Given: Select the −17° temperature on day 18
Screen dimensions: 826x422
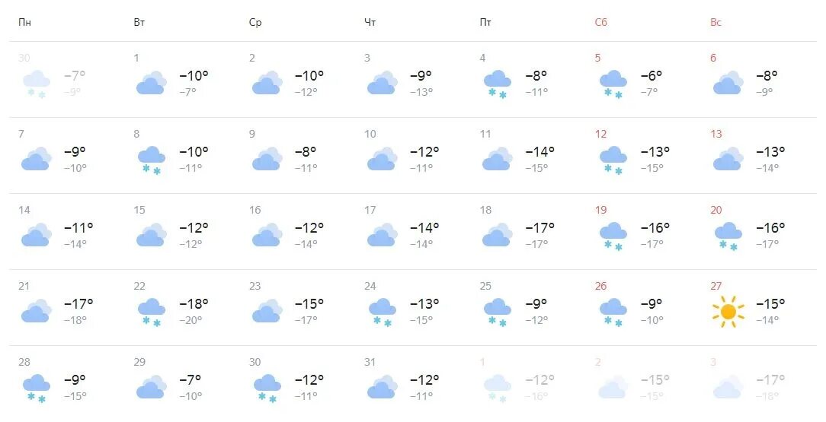Looking at the screenshot, I should (540, 227).
